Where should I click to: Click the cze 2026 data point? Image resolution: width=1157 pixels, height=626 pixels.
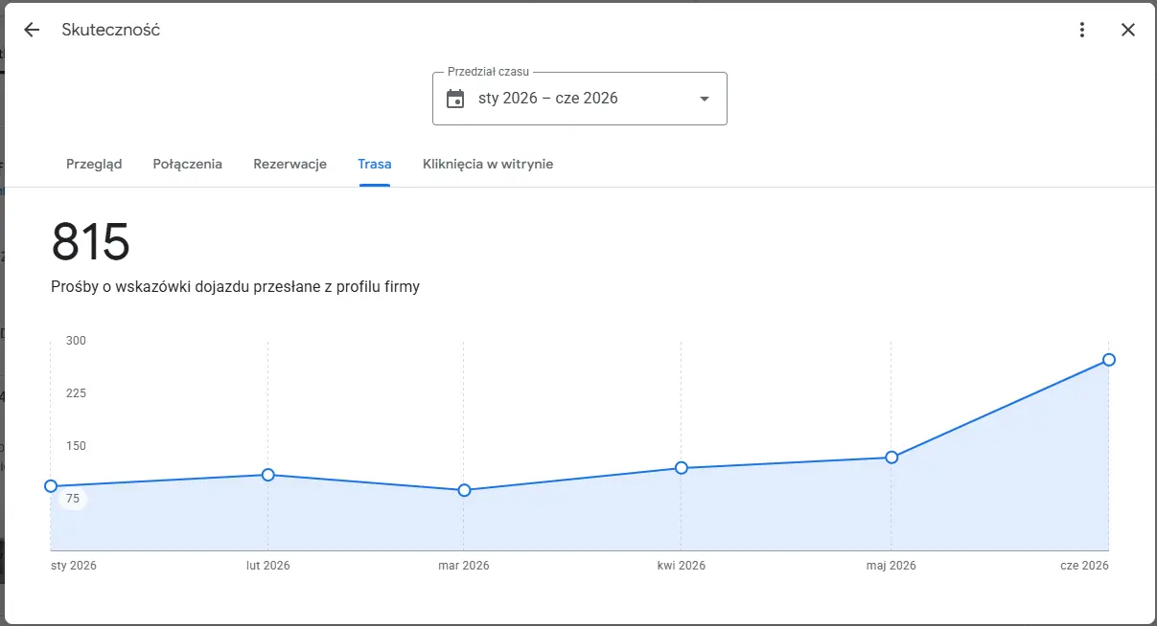click(1109, 360)
